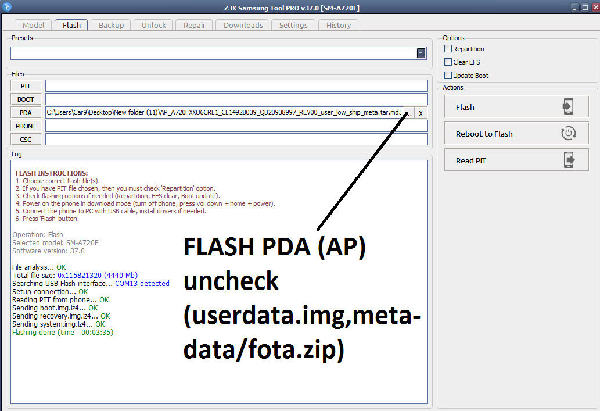Click the '5. Connect the phone to PC' instruction line
The image size is (600, 411).
110,211
